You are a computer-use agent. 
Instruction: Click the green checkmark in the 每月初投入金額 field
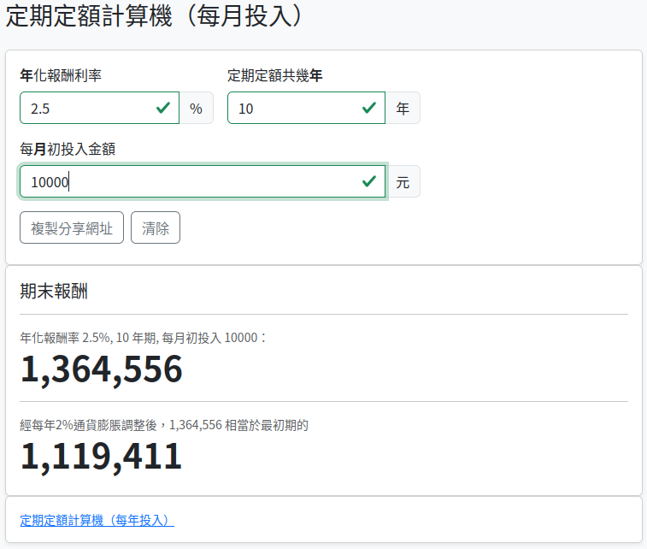click(369, 182)
